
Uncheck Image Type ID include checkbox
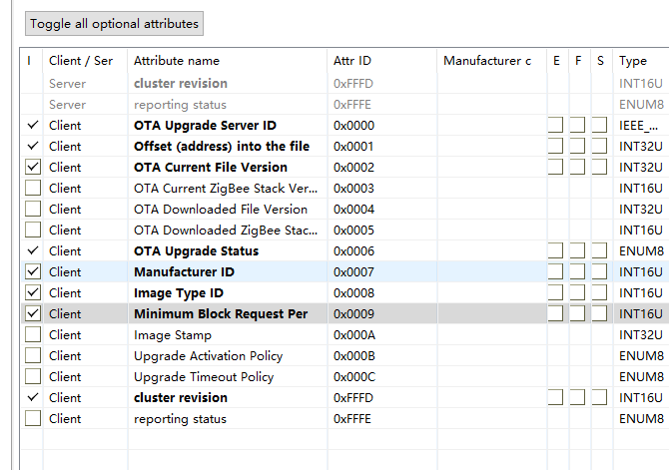tap(33, 293)
